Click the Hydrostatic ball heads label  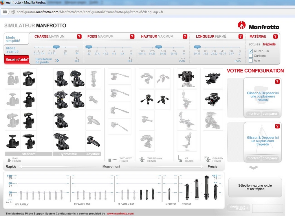pos(68,154)
